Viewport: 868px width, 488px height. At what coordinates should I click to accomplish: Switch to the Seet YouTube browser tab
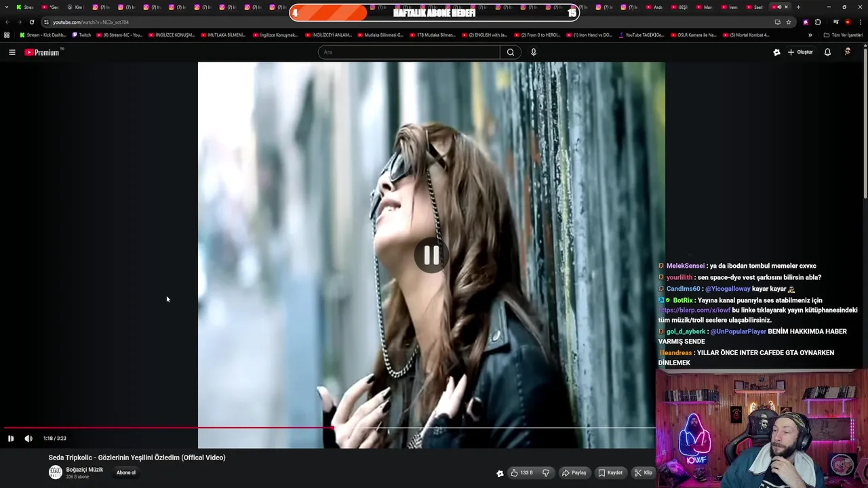coord(754,7)
